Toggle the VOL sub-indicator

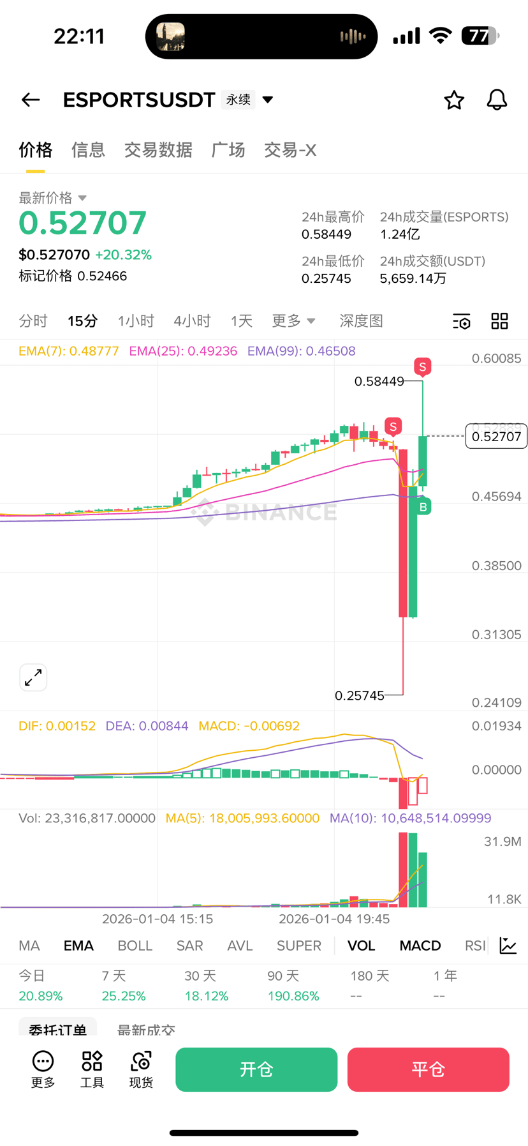(361, 946)
